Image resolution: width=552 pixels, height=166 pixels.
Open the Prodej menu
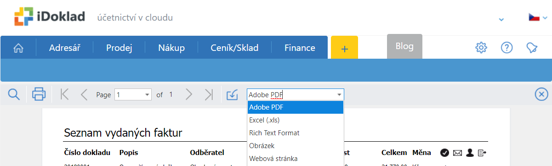point(119,48)
